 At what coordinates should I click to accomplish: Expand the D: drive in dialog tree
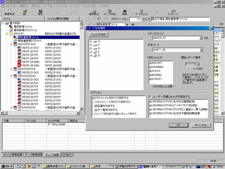point(91,49)
